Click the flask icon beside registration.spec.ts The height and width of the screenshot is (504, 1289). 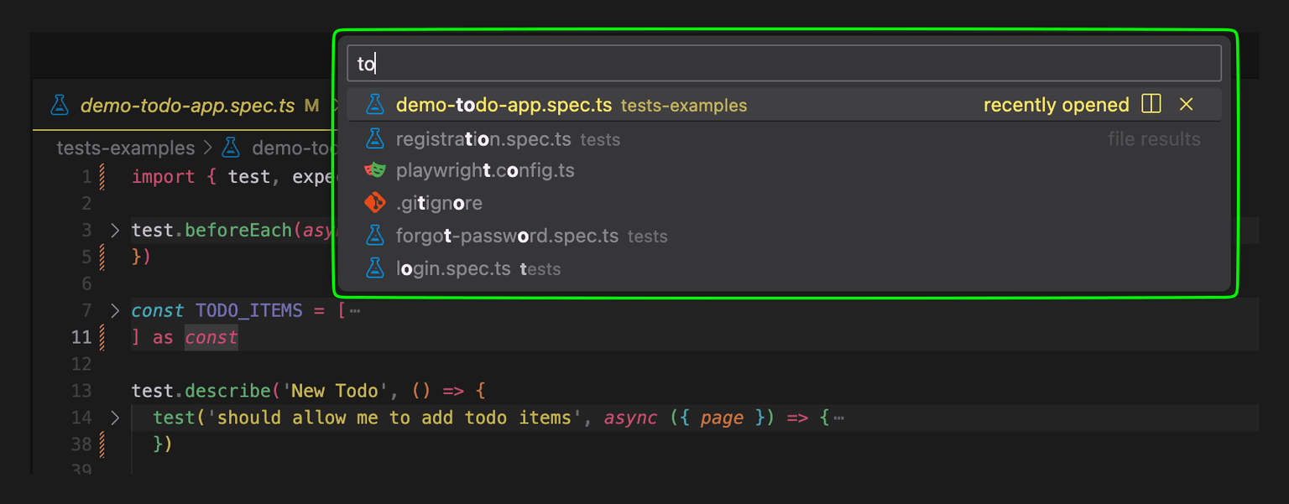[x=374, y=138]
